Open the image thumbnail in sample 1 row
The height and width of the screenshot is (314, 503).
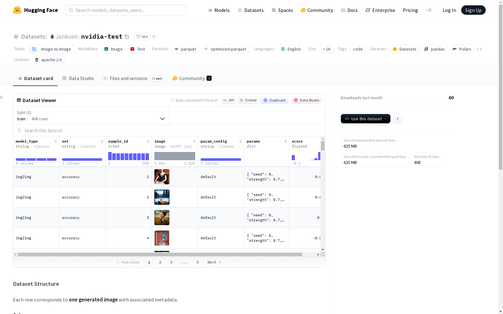tap(162, 177)
